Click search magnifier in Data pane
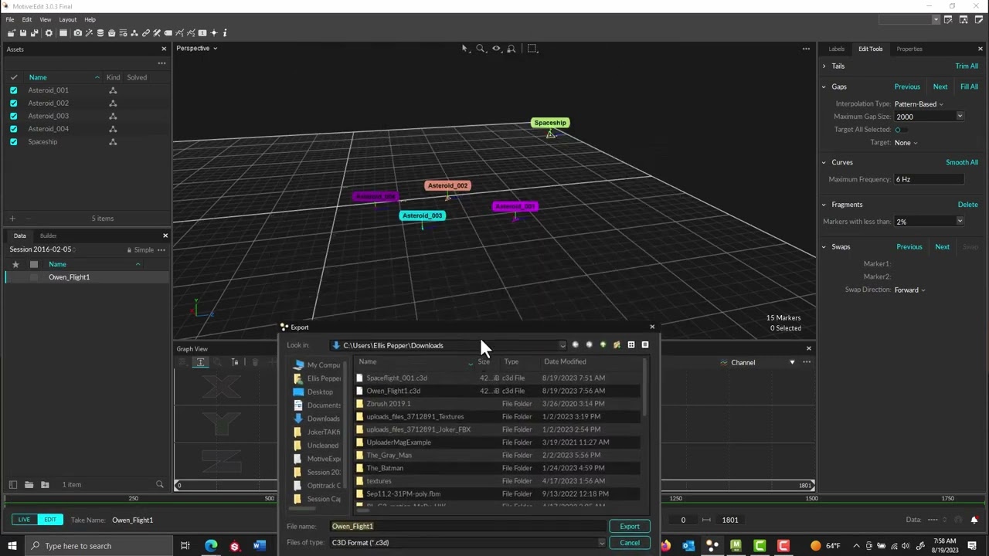This screenshot has height=556, width=989. 160,484
